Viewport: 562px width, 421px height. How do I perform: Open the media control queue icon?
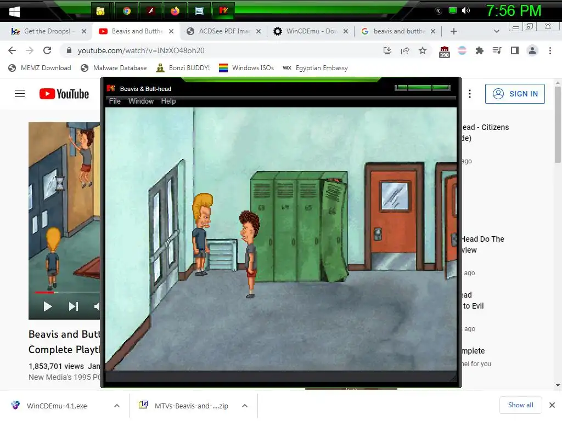click(497, 50)
